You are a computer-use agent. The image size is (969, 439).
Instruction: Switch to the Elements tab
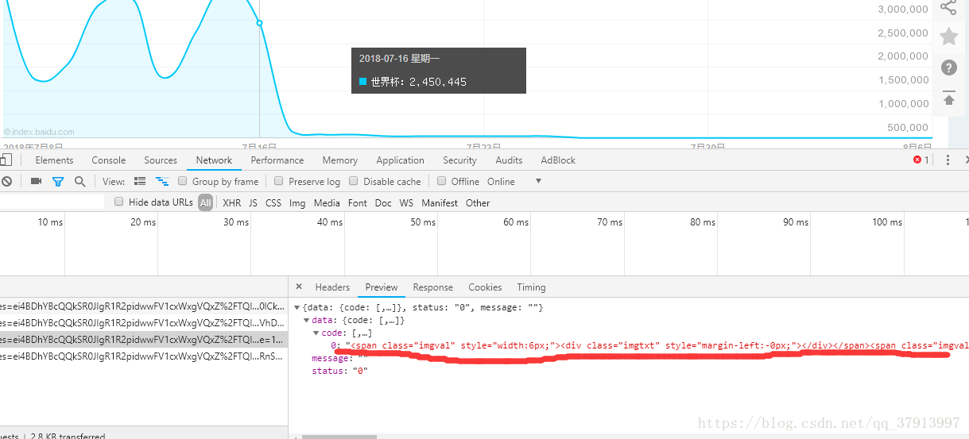tap(54, 160)
